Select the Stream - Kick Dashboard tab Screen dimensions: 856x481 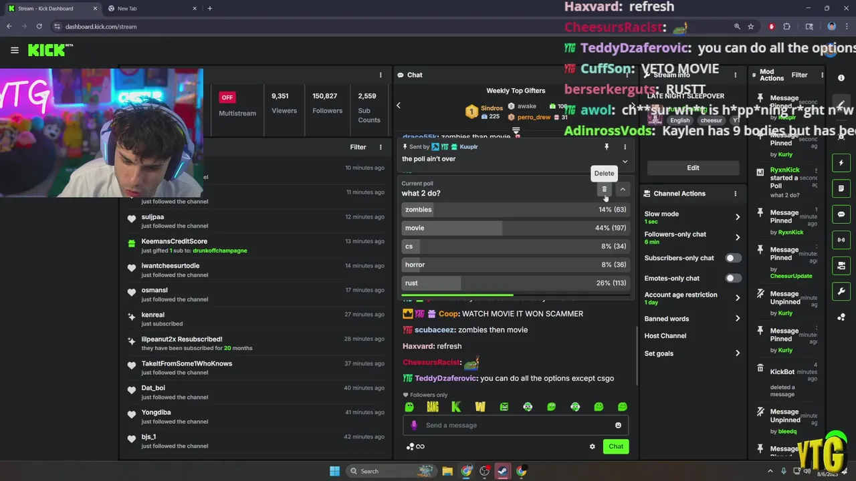click(x=53, y=9)
